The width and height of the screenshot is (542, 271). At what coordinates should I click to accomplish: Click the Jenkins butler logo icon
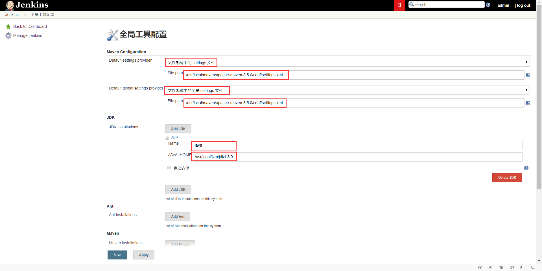10,5
